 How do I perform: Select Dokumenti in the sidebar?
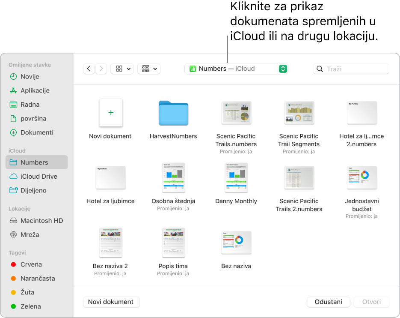tap(36, 132)
